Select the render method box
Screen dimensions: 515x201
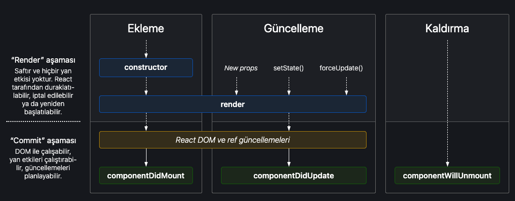tap(233, 105)
